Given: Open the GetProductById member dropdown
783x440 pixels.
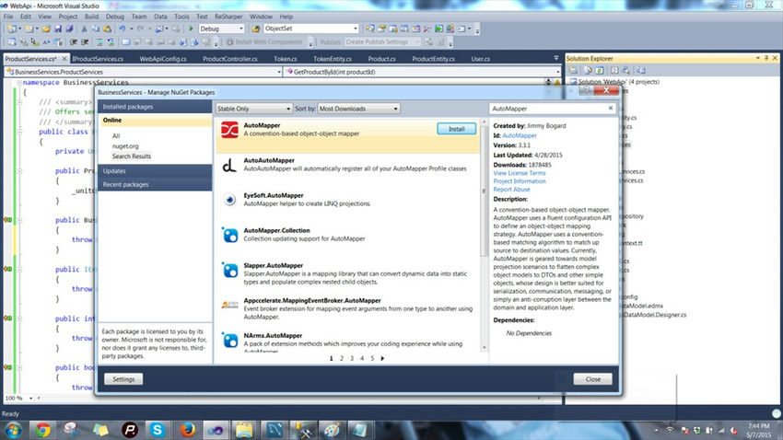Looking at the screenshot, I should click(x=423, y=72).
